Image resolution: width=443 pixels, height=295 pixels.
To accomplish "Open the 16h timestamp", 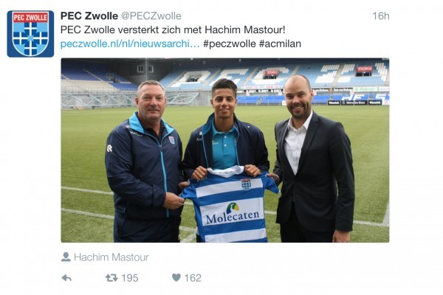I will coord(380,15).
